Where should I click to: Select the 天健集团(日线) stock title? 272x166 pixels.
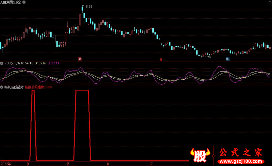point(11,2)
